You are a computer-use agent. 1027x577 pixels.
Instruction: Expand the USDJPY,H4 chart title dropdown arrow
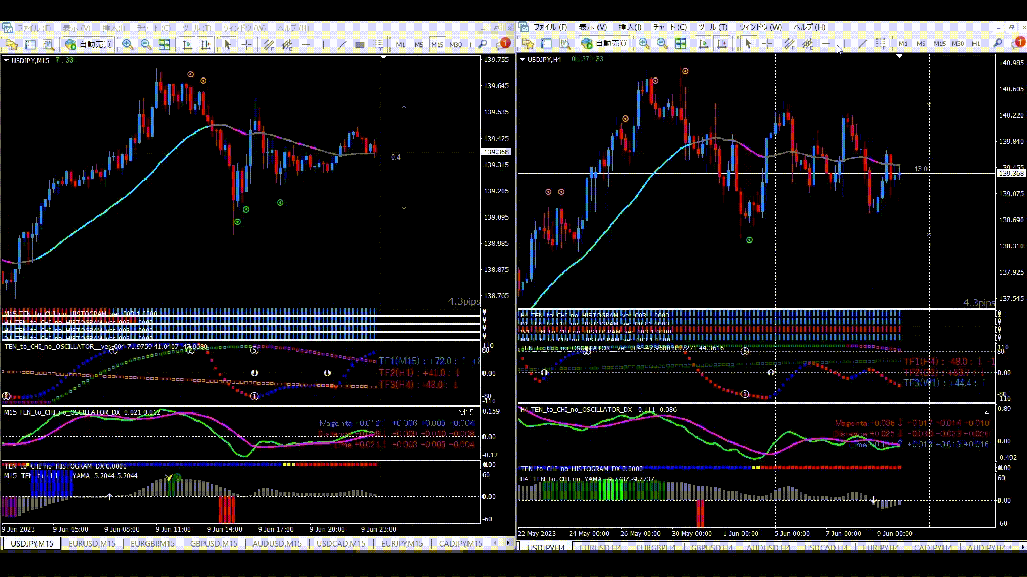(523, 60)
